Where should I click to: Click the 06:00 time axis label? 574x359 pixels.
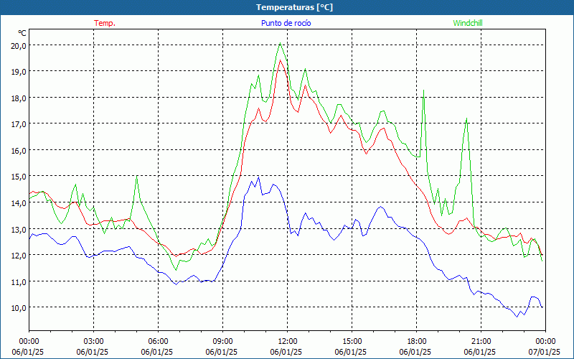point(158,341)
